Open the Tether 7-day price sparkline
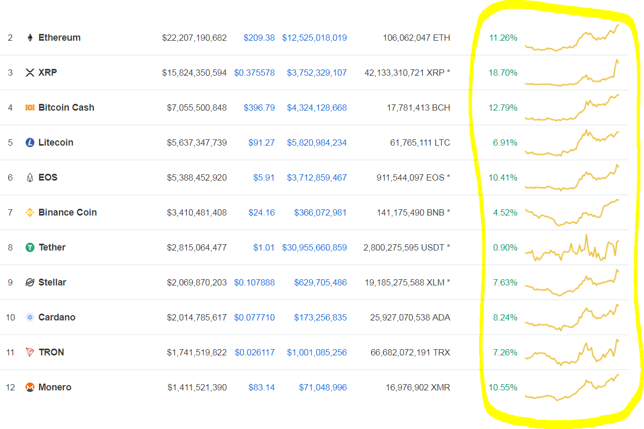This screenshot has width=644, height=429. 572,248
